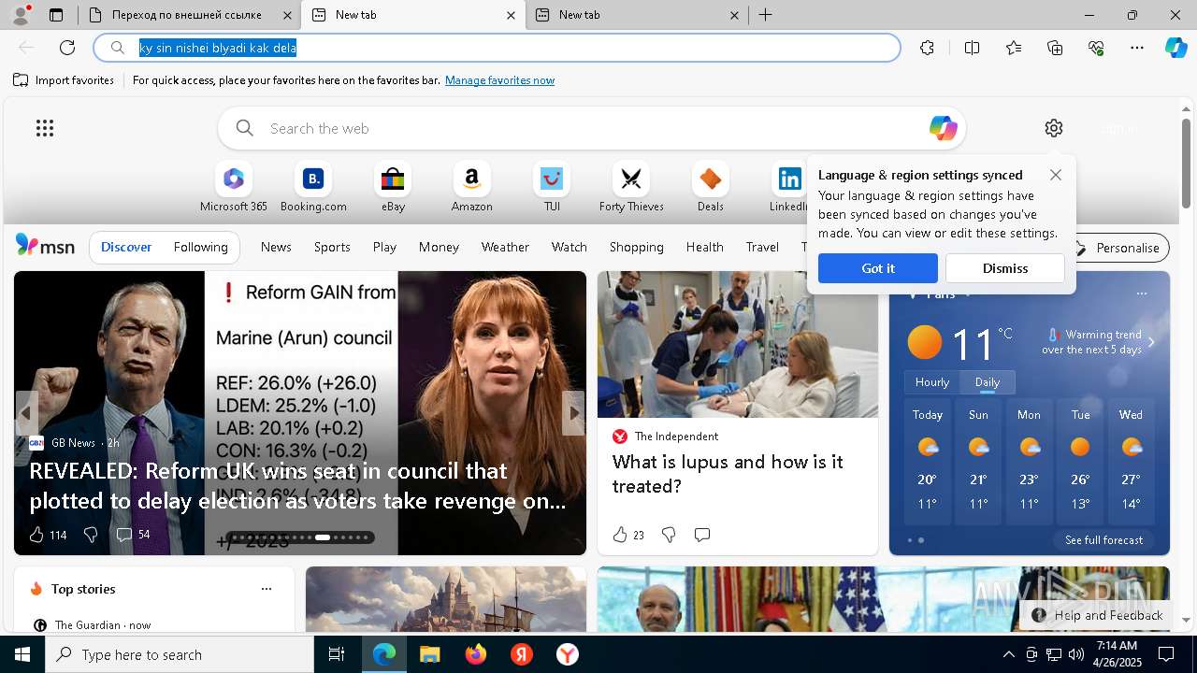Open Personalise feed button

click(x=1118, y=248)
